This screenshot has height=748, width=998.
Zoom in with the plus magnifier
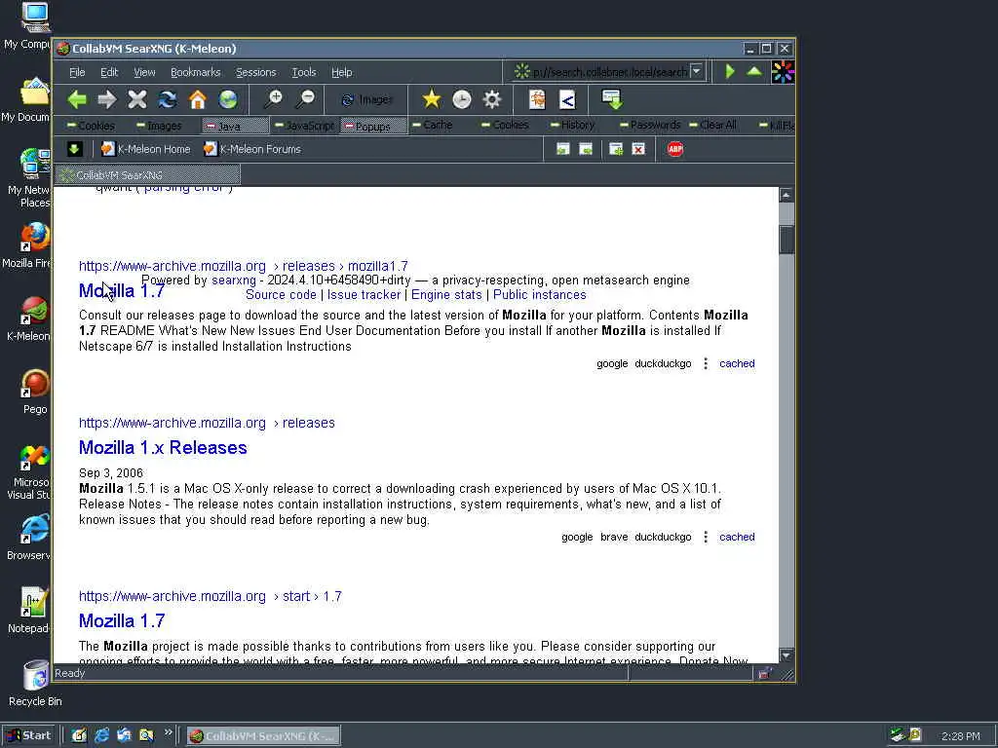[x=274, y=99]
